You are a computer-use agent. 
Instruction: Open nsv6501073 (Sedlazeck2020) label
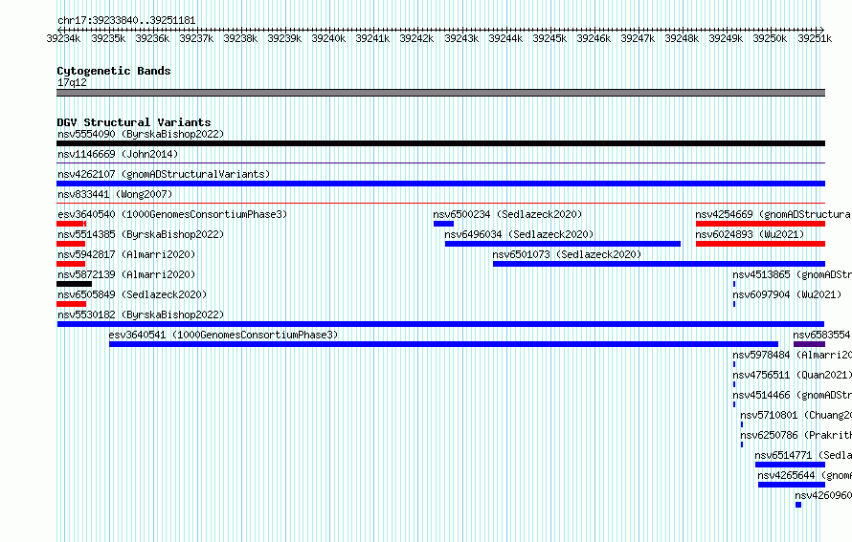(x=567, y=254)
